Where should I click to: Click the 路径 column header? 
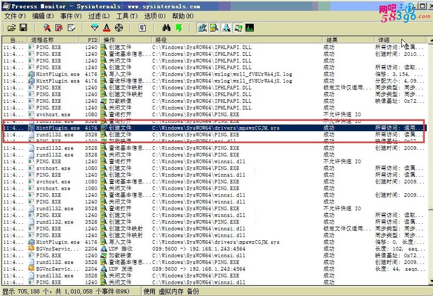coord(237,40)
